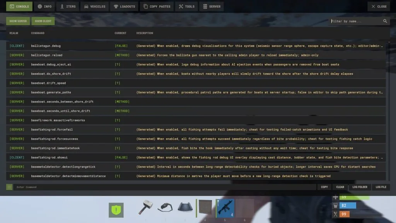Clear the console log
Screen dimensions: 396x223
pyautogui.click(x=340, y=187)
